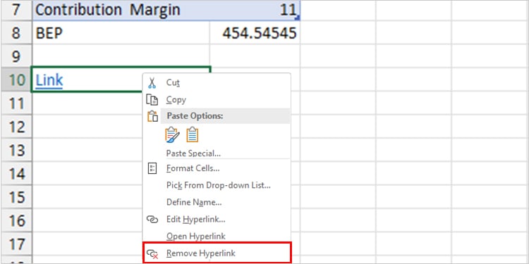Select row header 15
Image resolution: width=529 pixels, height=264 pixels.
pos(16,197)
